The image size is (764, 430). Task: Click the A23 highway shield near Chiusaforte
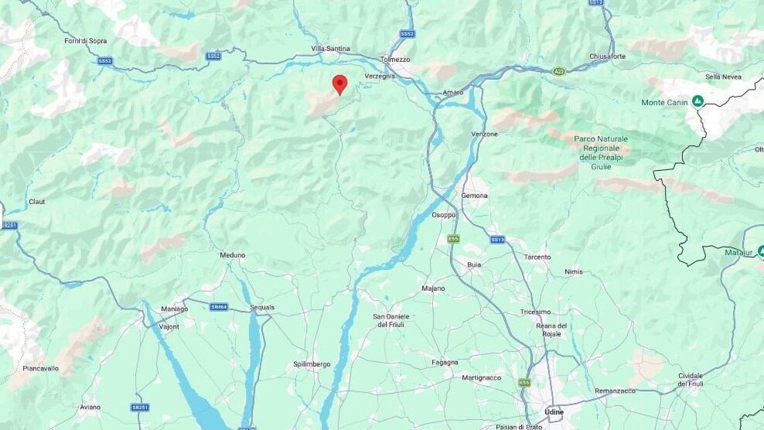point(559,72)
